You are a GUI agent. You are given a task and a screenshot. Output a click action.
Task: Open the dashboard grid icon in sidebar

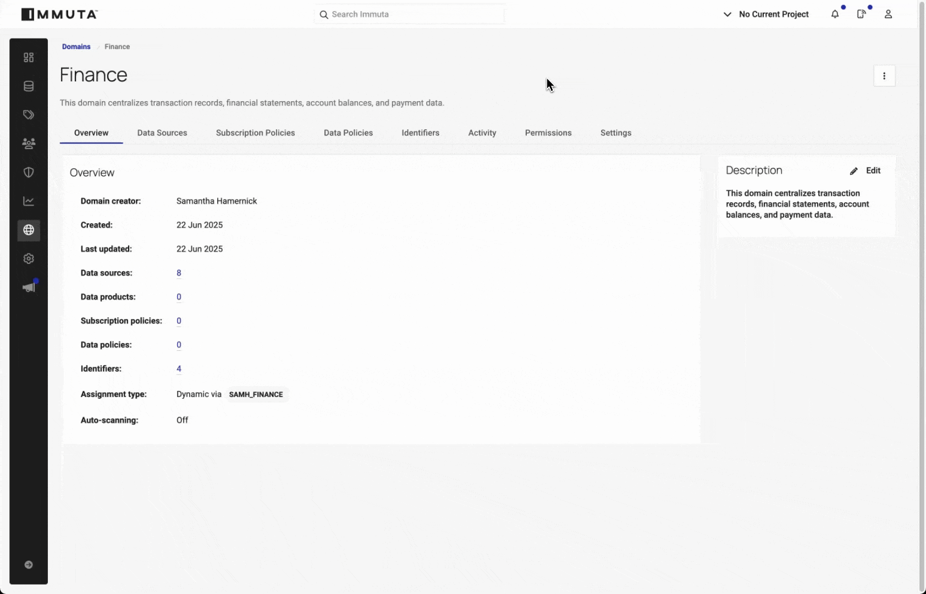click(x=29, y=57)
